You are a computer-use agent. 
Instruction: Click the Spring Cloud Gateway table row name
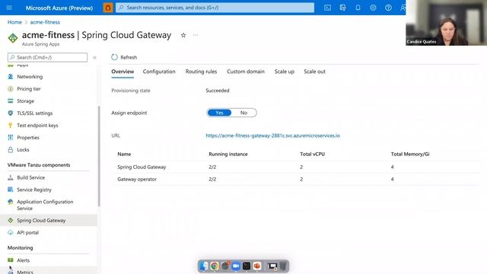click(x=142, y=167)
